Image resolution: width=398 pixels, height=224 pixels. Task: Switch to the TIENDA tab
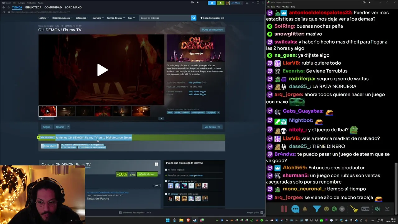[17, 7]
